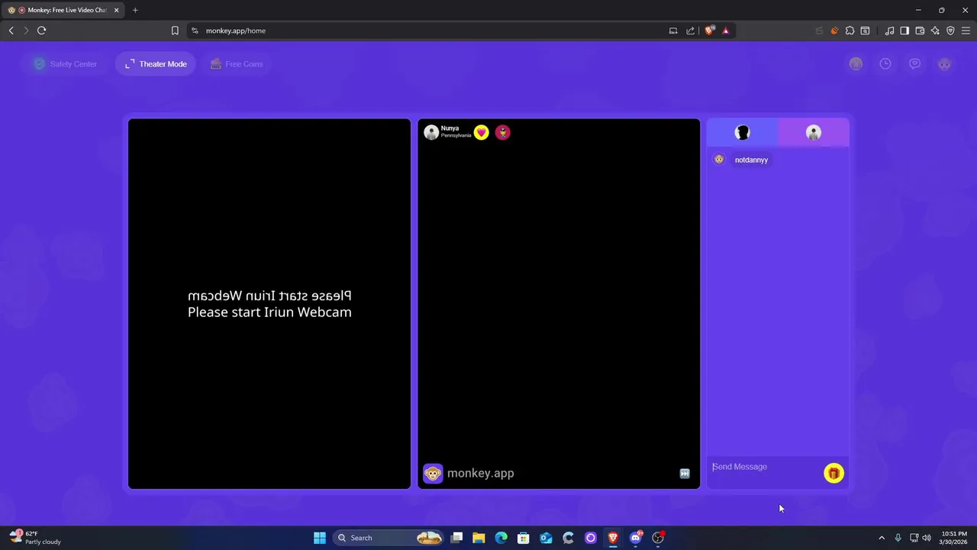Go back in browser history
Image resolution: width=977 pixels, height=550 pixels.
(x=11, y=31)
